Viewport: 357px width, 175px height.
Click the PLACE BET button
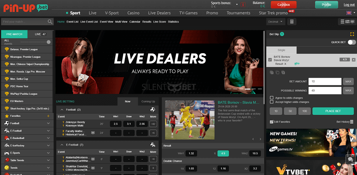(333, 111)
